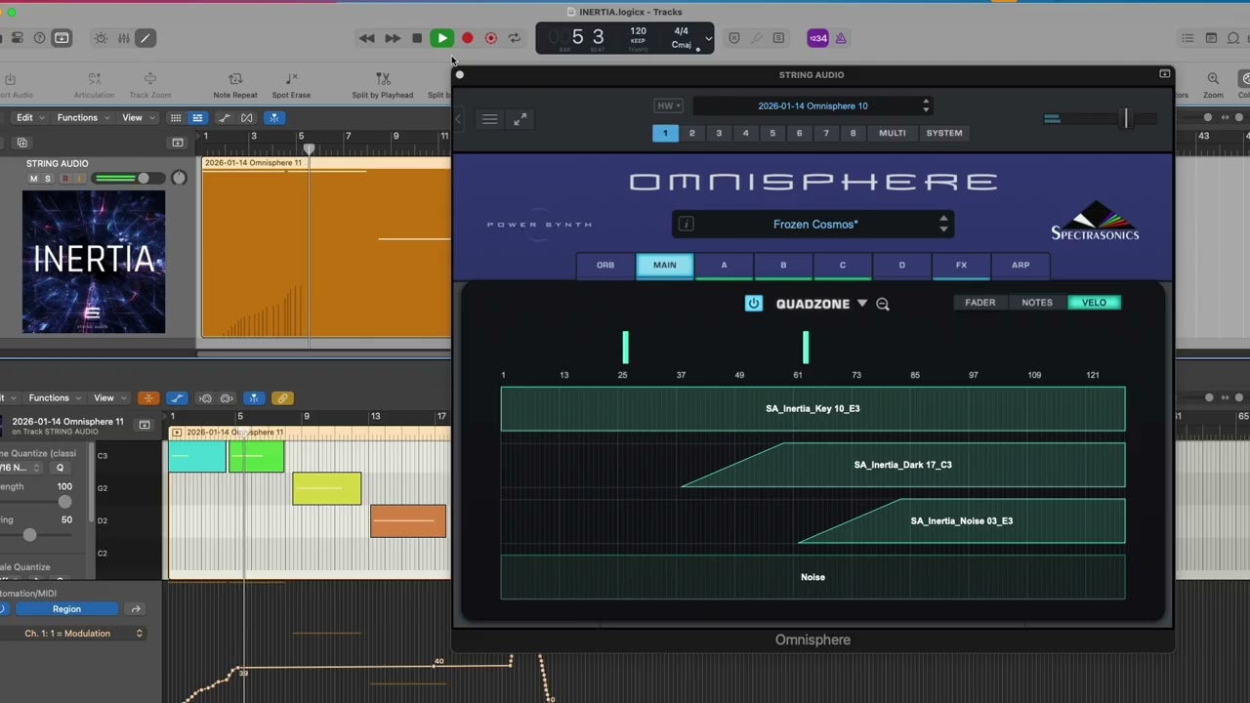Open the Frozen Cosmos patch browser

tap(815, 225)
